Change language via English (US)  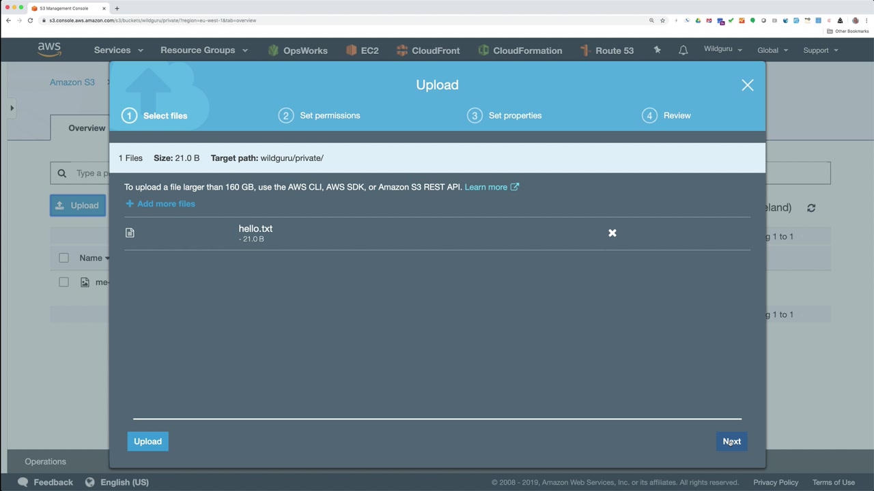[x=117, y=482]
